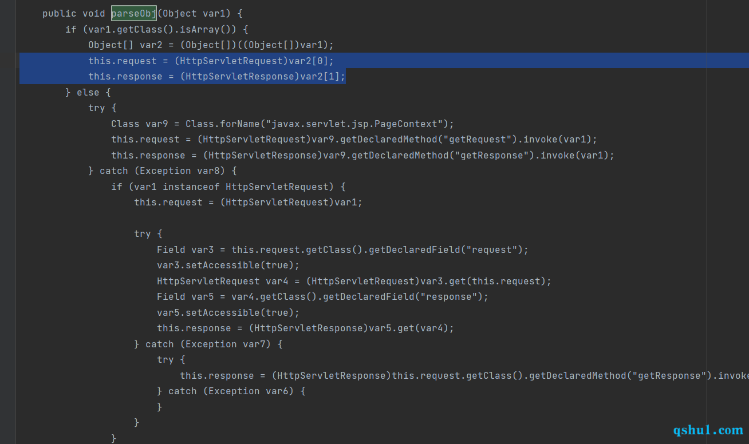This screenshot has height=444, width=749.
Task: Click selected line assigning var2[0] to request
Action: click(x=211, y=61)
